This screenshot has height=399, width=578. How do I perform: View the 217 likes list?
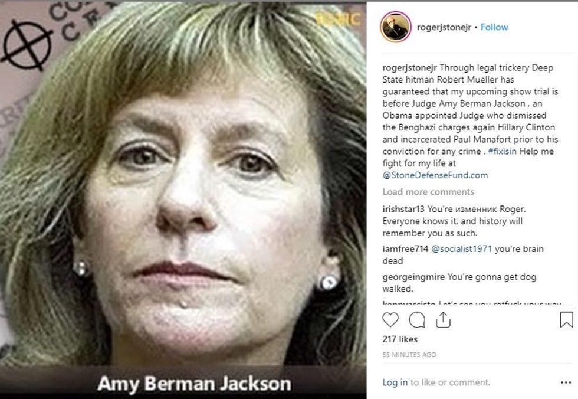[x=400, y=339]
